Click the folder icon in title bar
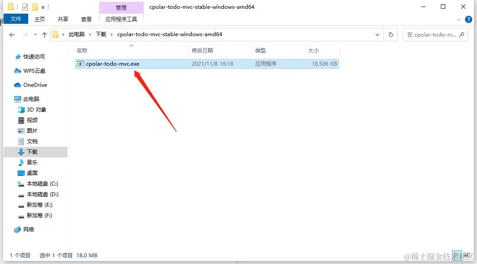 (11, 7)
